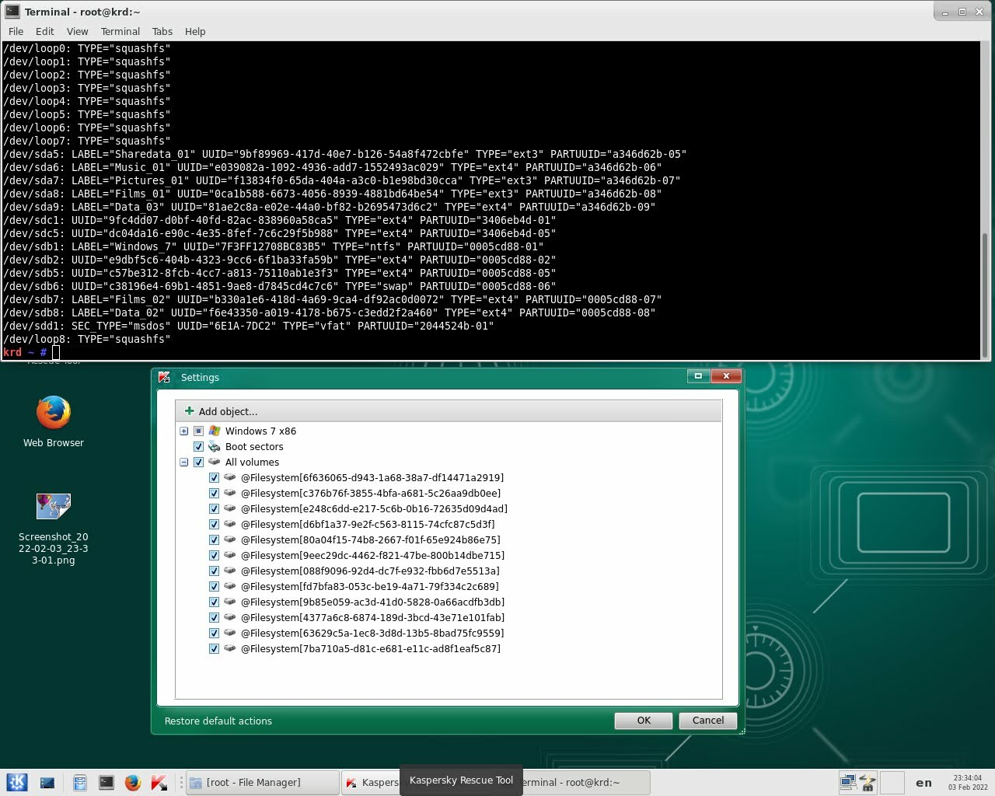Click the network monitor icon in the system tray

[848, 783]
